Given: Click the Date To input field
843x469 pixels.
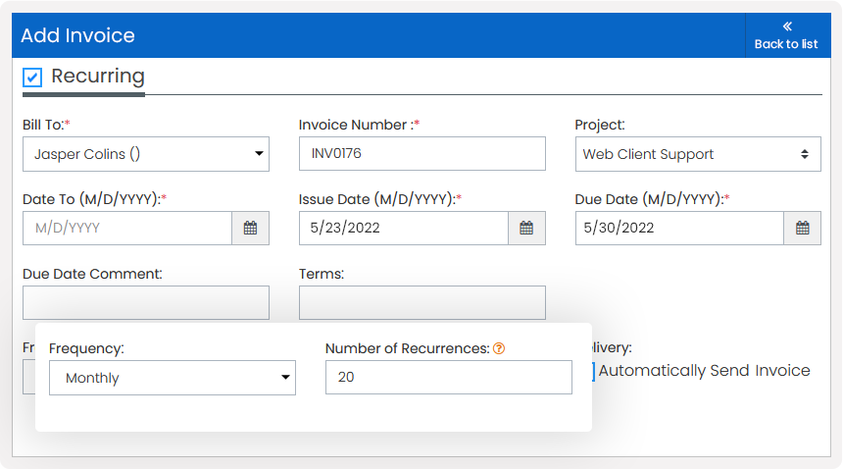Looking at the screenshot, I should pyautogui.click(x=127, y=228).
